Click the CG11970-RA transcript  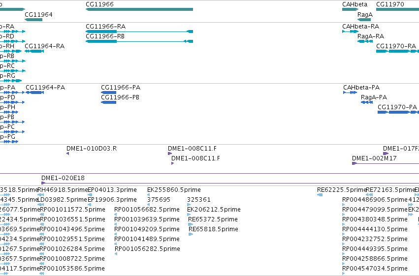[398, 51]
